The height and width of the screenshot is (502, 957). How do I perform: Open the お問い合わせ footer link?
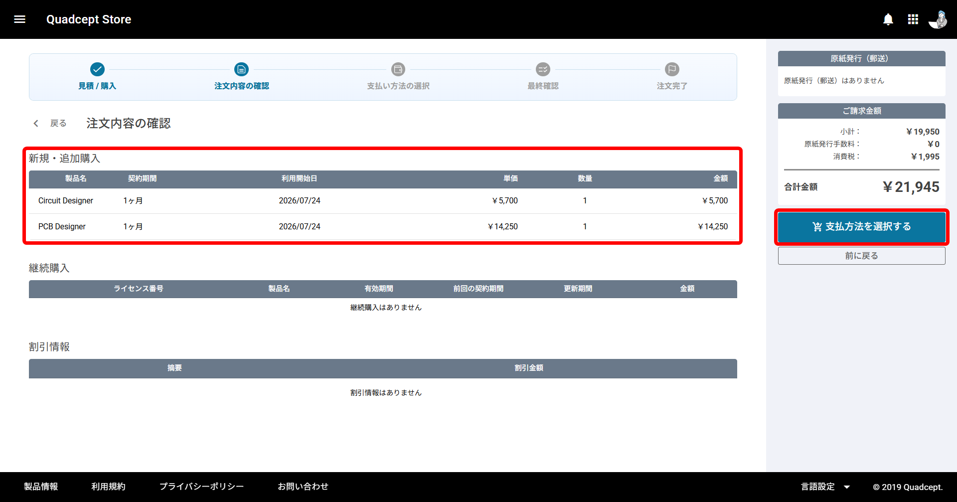303,487
